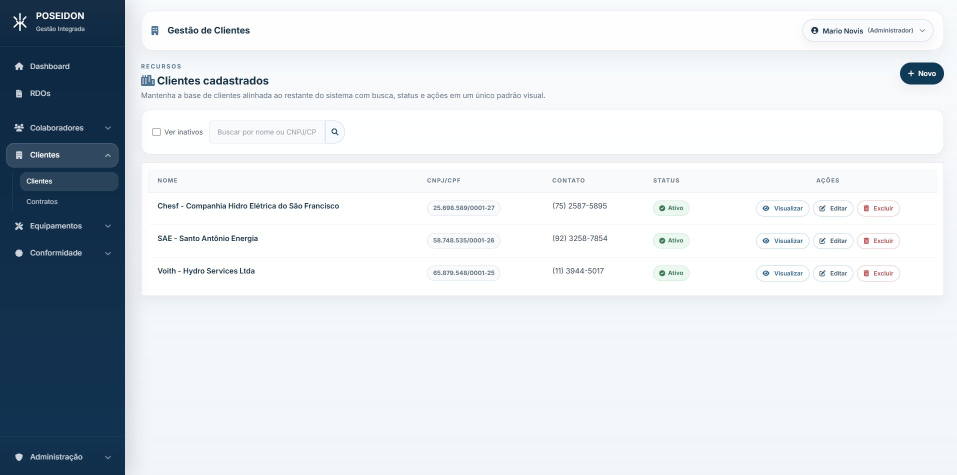The width and height of the screenshot is (957, 475).
Task: Open the Mario Novis user dropdown
Action: click(x=867, y=30)
